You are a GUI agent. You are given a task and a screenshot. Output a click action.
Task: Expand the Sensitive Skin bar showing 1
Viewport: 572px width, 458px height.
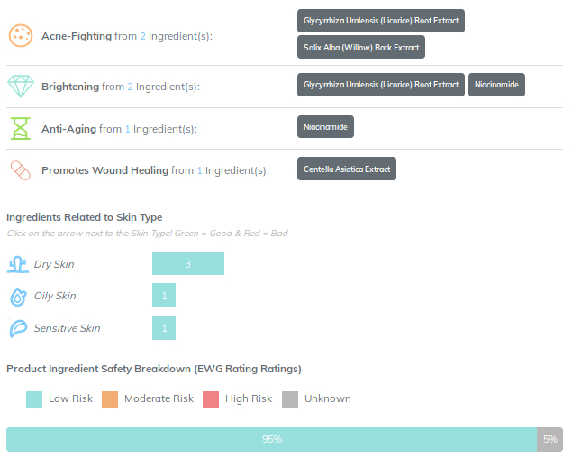tap(164, 328)
